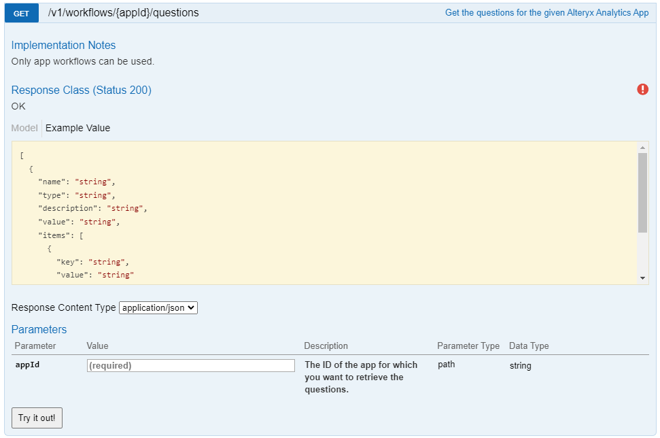Click the scrollbar up arrow in example box
Screen dimensions: 660x438
point(642,147)
